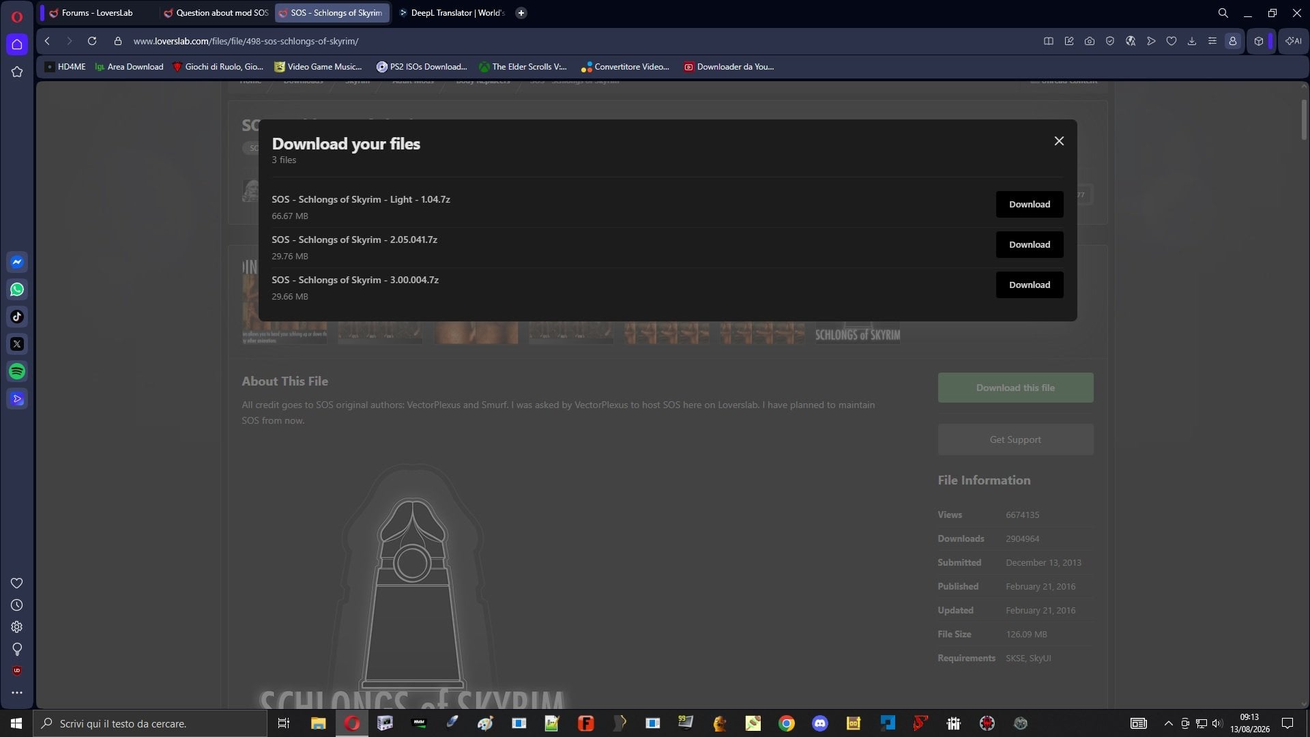1310x737 pixels.
Task: Open history clock icon in sidebar
Action: [17, 605]
